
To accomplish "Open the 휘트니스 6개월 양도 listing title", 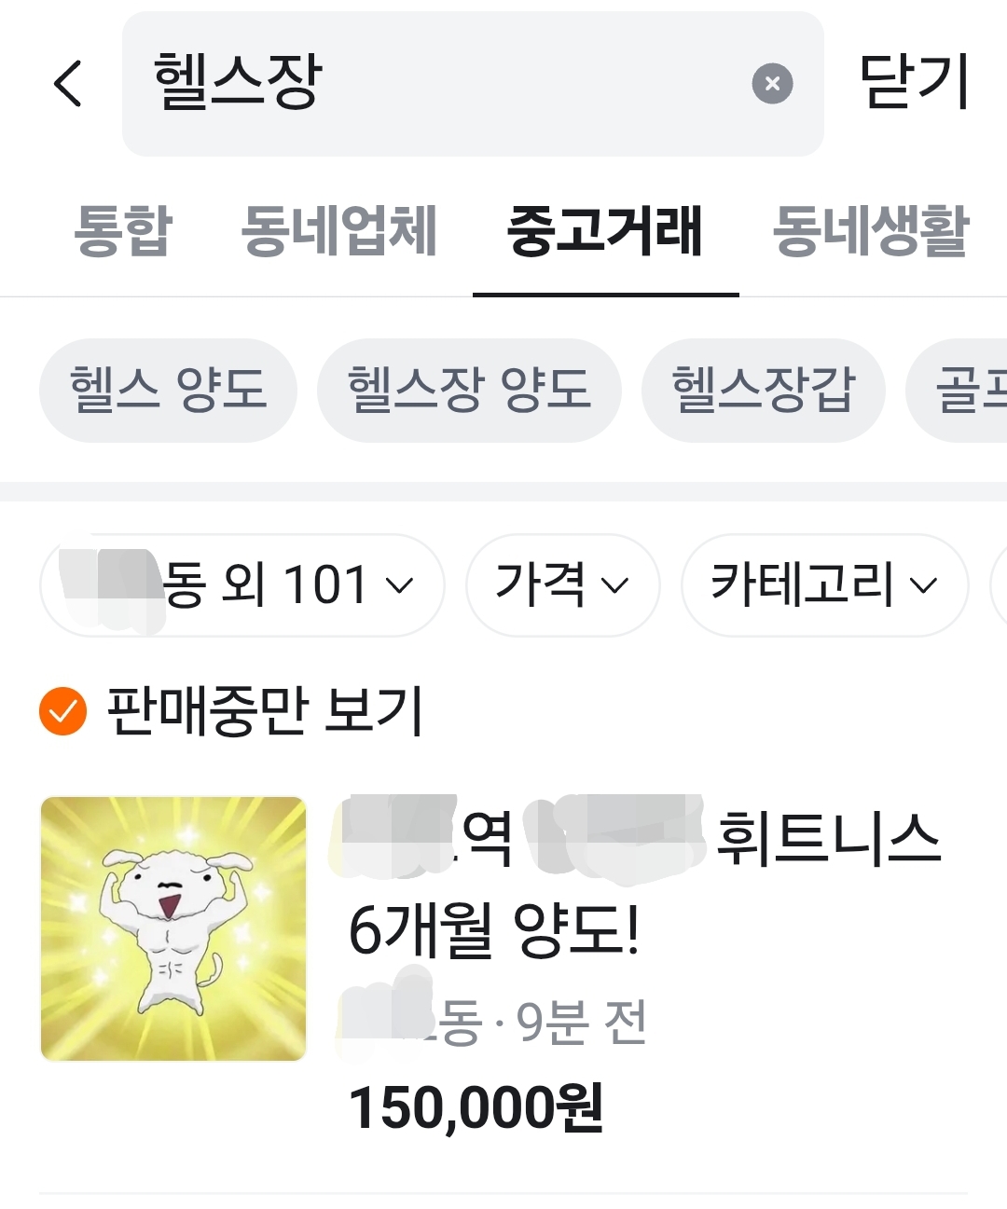I will (x=643, y=884).
